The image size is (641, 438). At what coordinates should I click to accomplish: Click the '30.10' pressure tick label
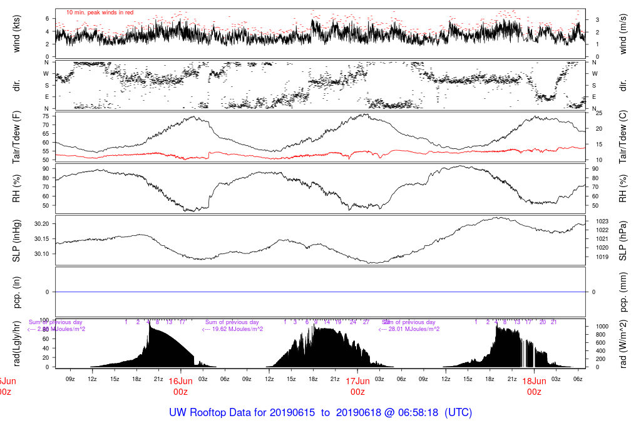tap(42, 254)
